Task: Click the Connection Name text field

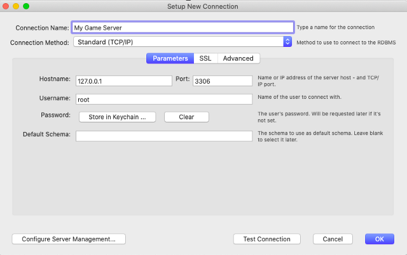Action: 183,27
